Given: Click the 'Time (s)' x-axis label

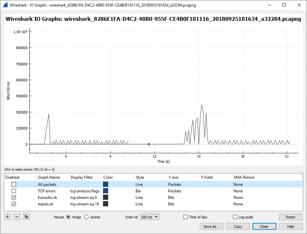Looking at the screenshot, I should coord(163,161).
